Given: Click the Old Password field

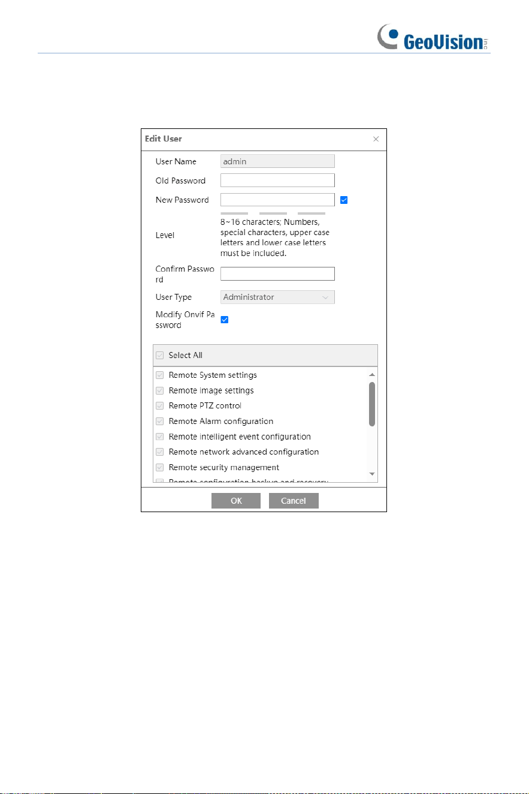Looking at the screenshot, I should click(277, 181).
